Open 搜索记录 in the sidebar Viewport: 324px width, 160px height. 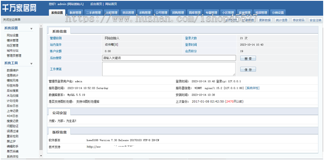point(13,121)
